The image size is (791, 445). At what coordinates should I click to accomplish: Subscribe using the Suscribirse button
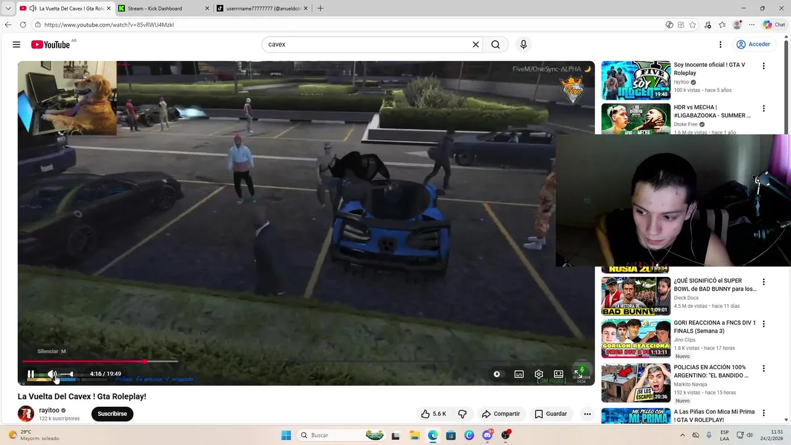[112, 413]
